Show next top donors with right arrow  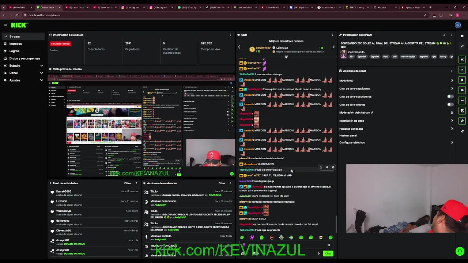click(x=333, y=47)
